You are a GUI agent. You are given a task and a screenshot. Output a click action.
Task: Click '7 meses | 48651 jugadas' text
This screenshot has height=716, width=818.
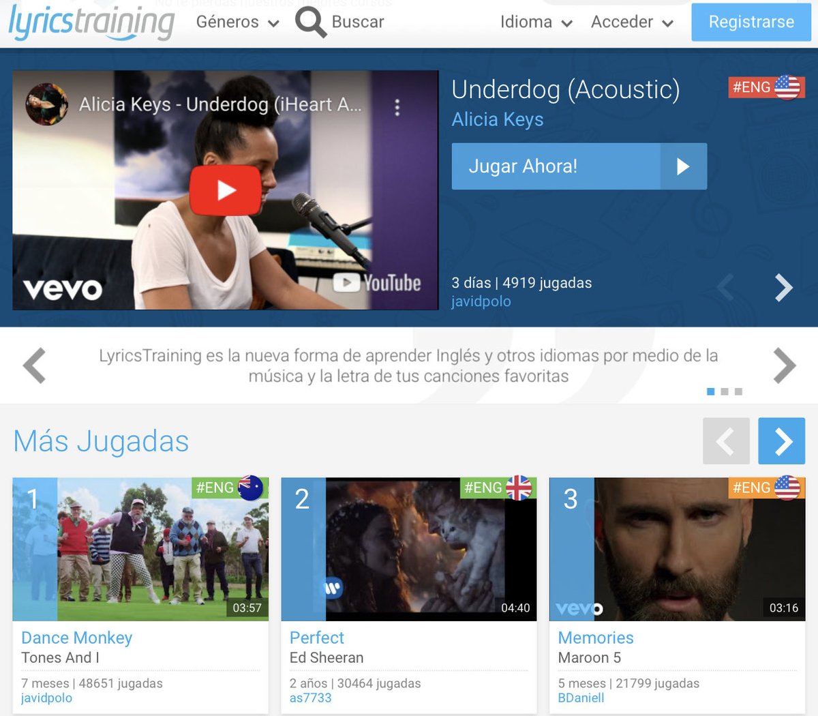[92, 683]
